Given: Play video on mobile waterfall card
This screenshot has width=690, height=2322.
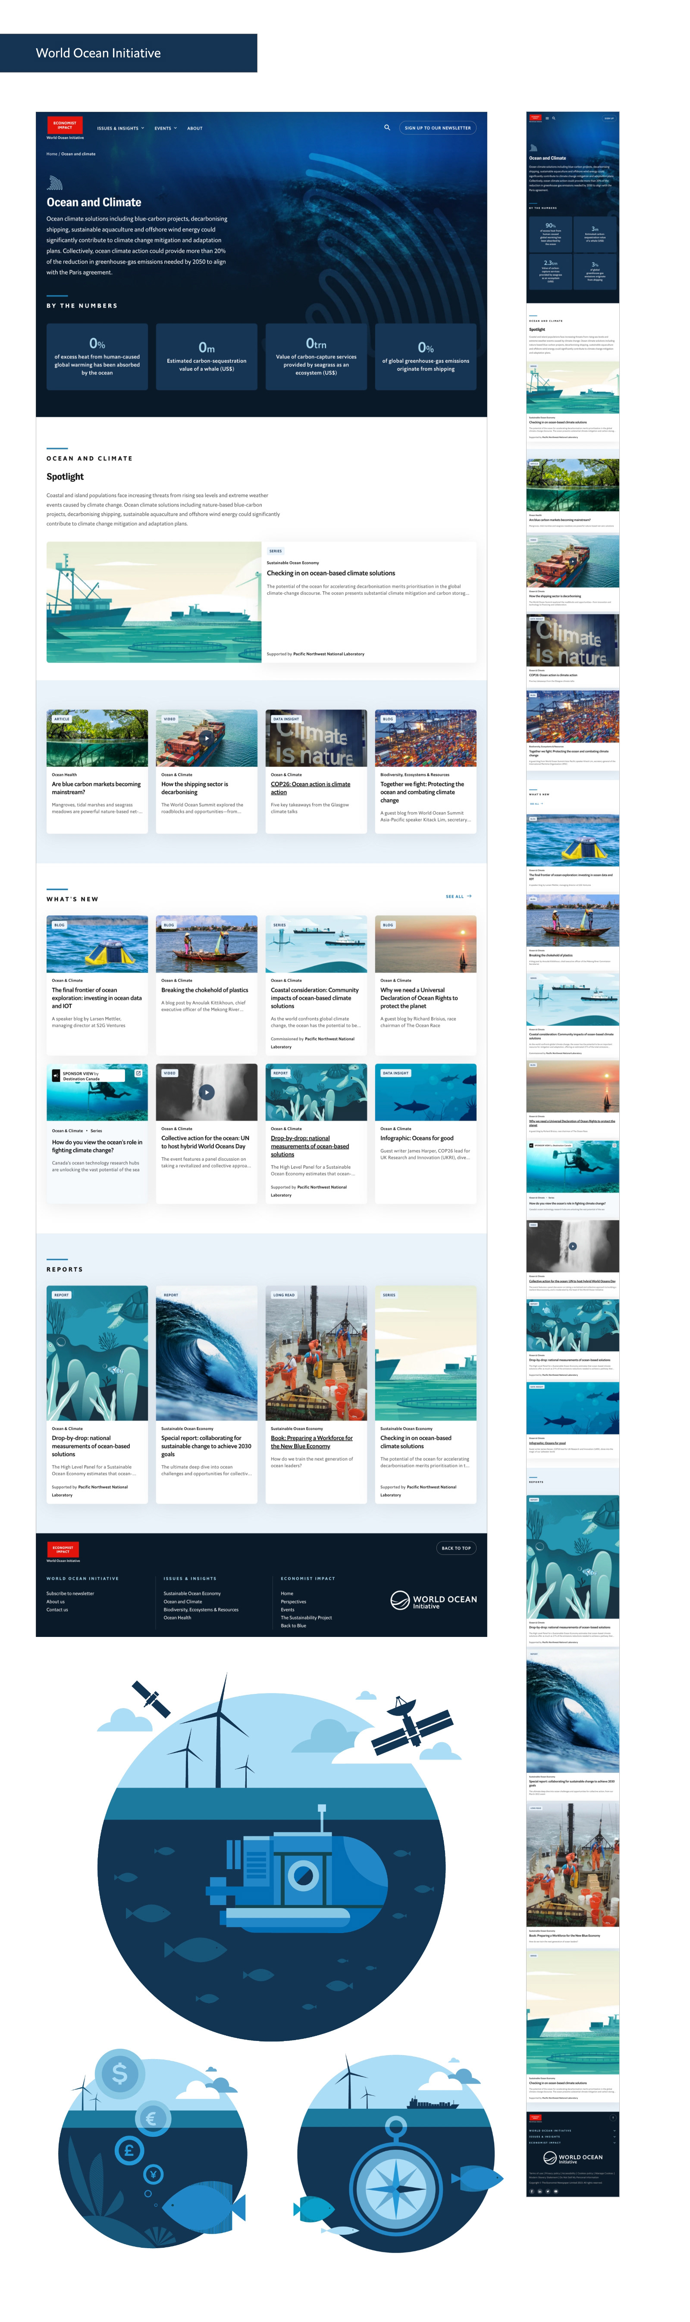Looking at the screenshot, I should (573, 1246).
